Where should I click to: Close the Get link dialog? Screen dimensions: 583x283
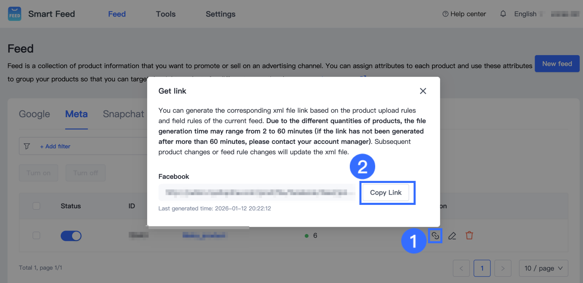[423, 91]
